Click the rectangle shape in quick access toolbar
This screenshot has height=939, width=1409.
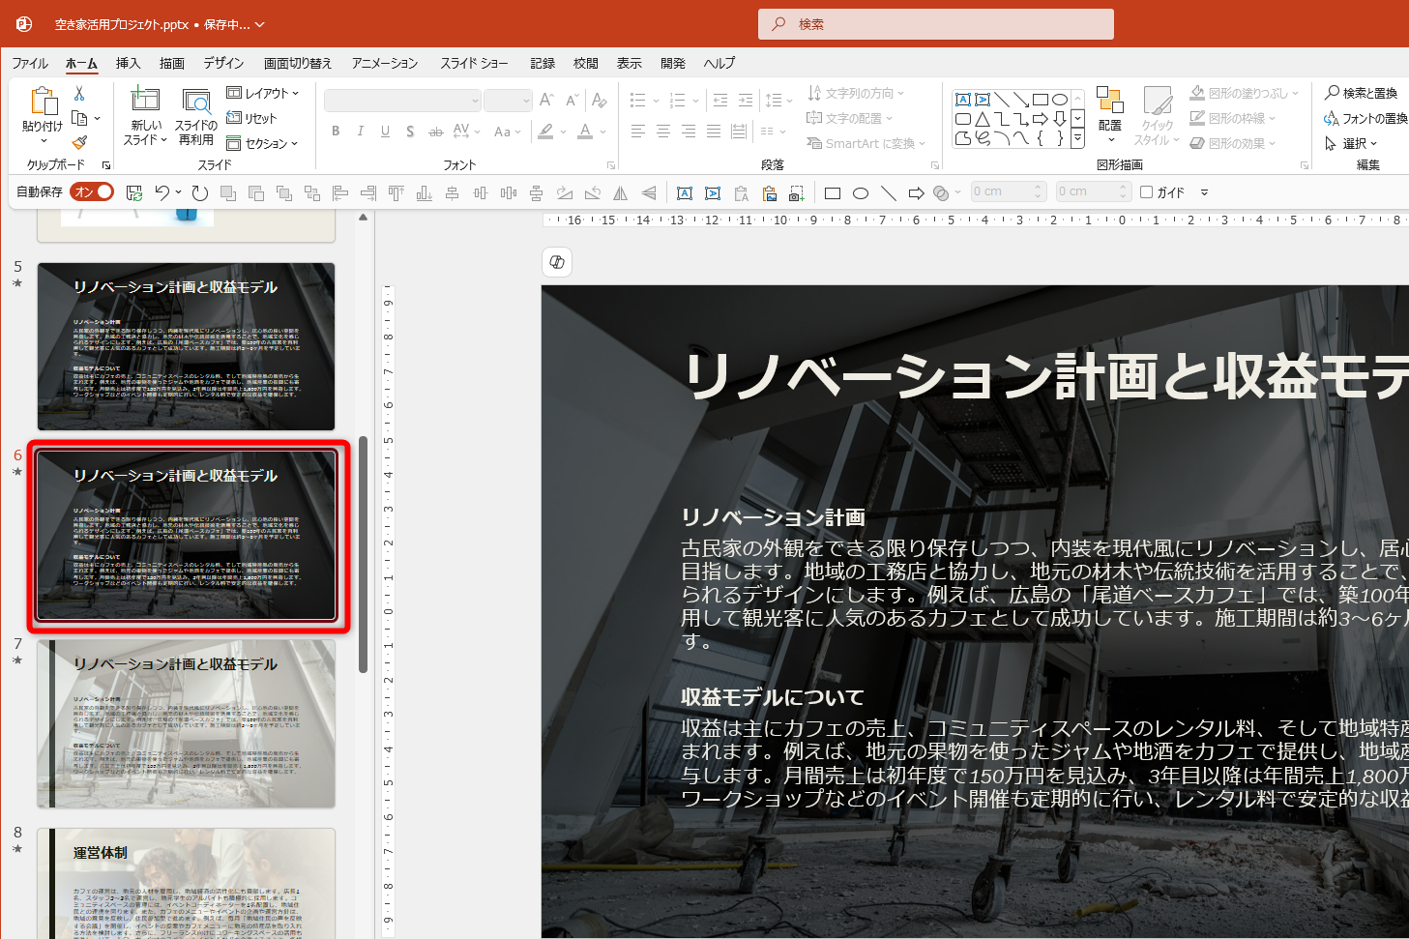(832, 193)
